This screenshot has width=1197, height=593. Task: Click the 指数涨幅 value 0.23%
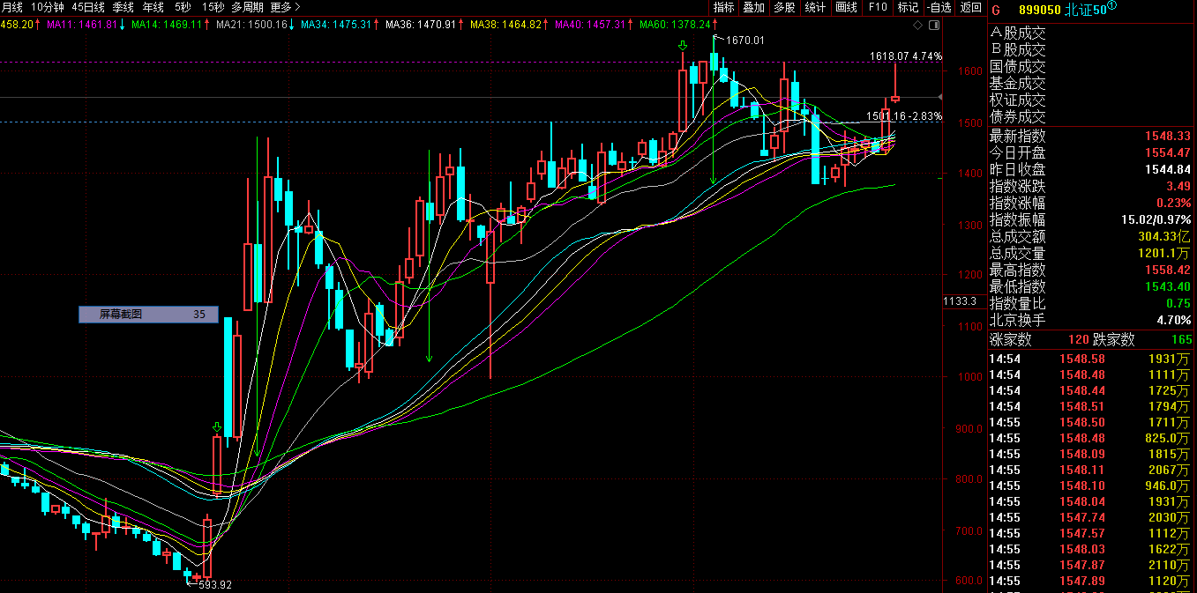click(1175, 204)
